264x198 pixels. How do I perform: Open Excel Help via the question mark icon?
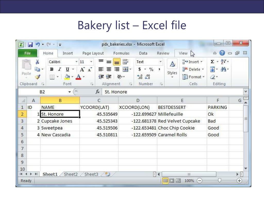pyautogui.click(x=222, y=53)
